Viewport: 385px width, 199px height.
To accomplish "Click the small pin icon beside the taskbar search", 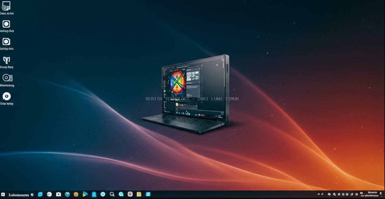I will [32, 195].
